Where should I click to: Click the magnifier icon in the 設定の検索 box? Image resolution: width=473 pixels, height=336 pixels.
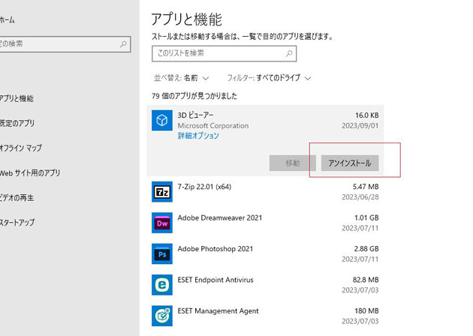point(124,44)
